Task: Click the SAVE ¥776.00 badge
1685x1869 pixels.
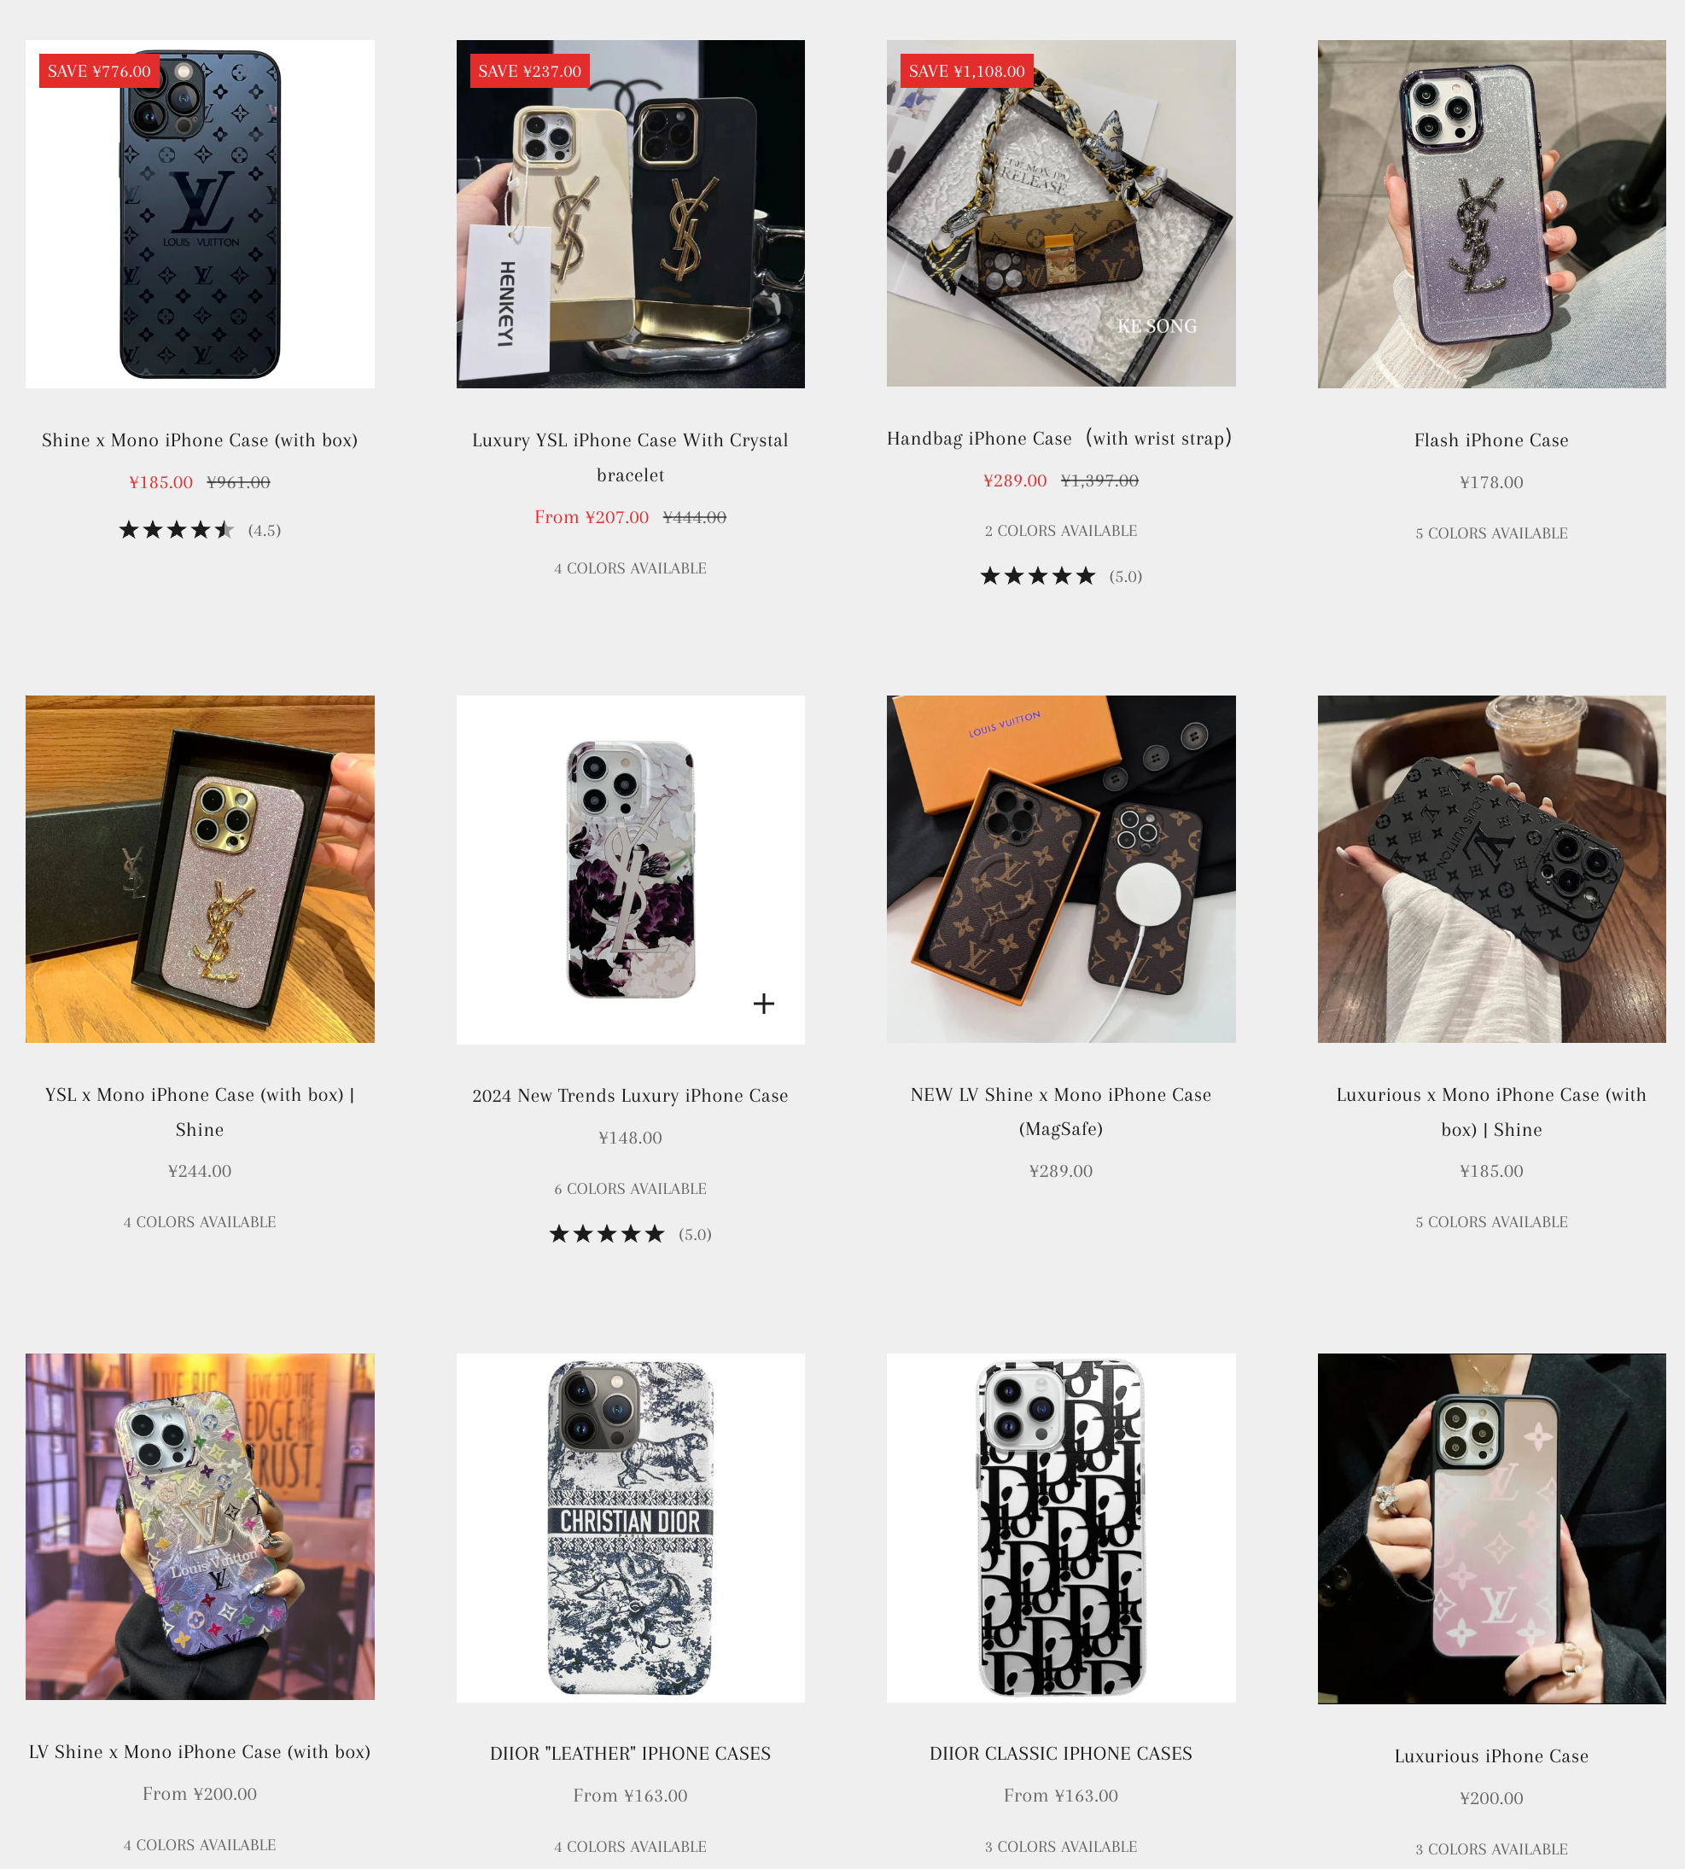Action: pos(99,72)
